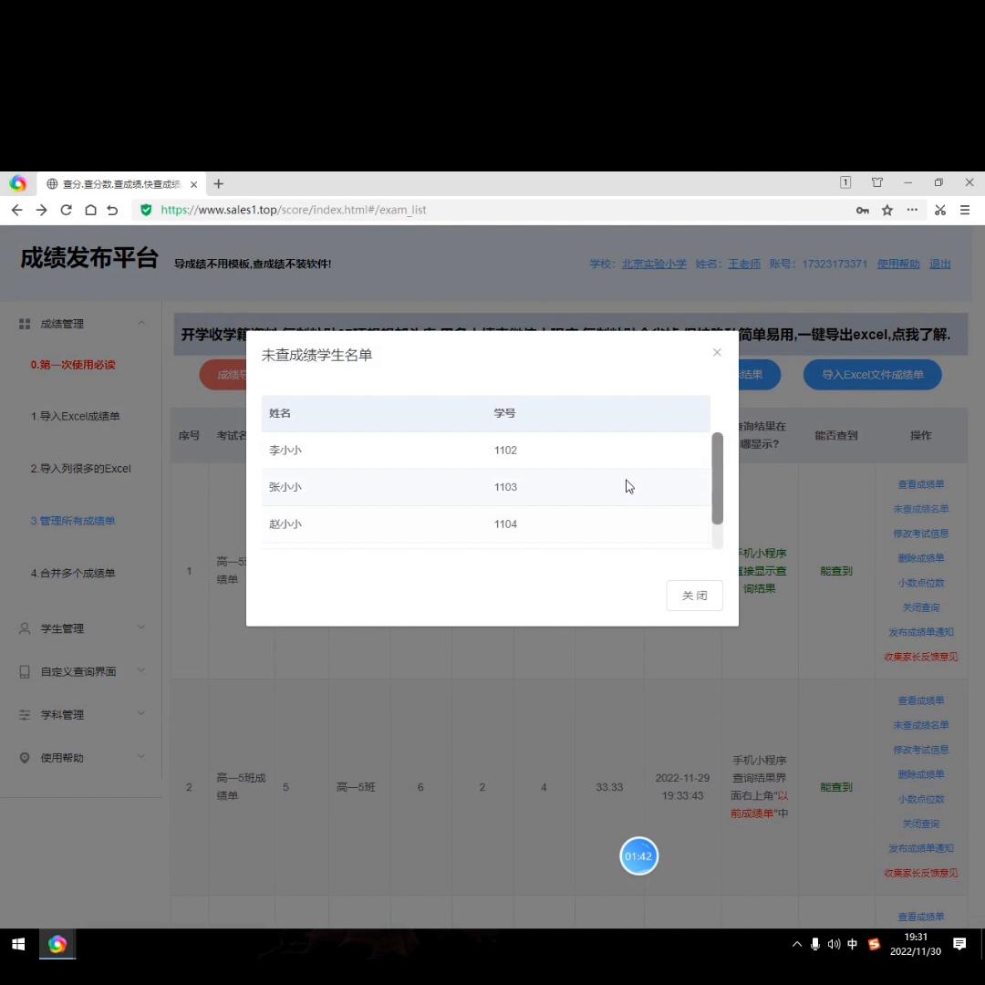Open the 使用帮助 header link

(x=897, y=264)
